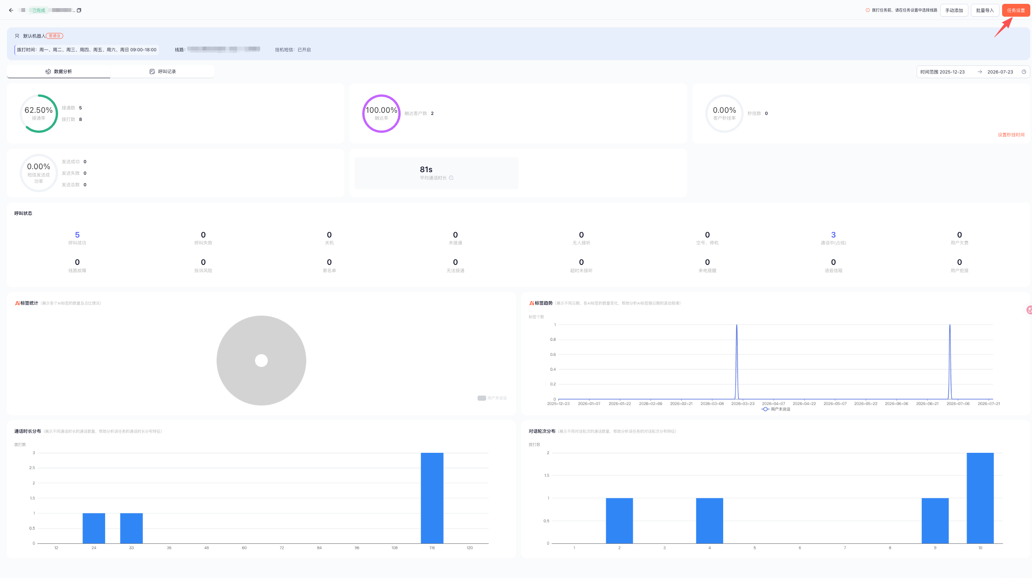Screen dimensions: 1032x578
Task: Click the info icon beside 平均通话时长
Action: (x=451, y=178)
